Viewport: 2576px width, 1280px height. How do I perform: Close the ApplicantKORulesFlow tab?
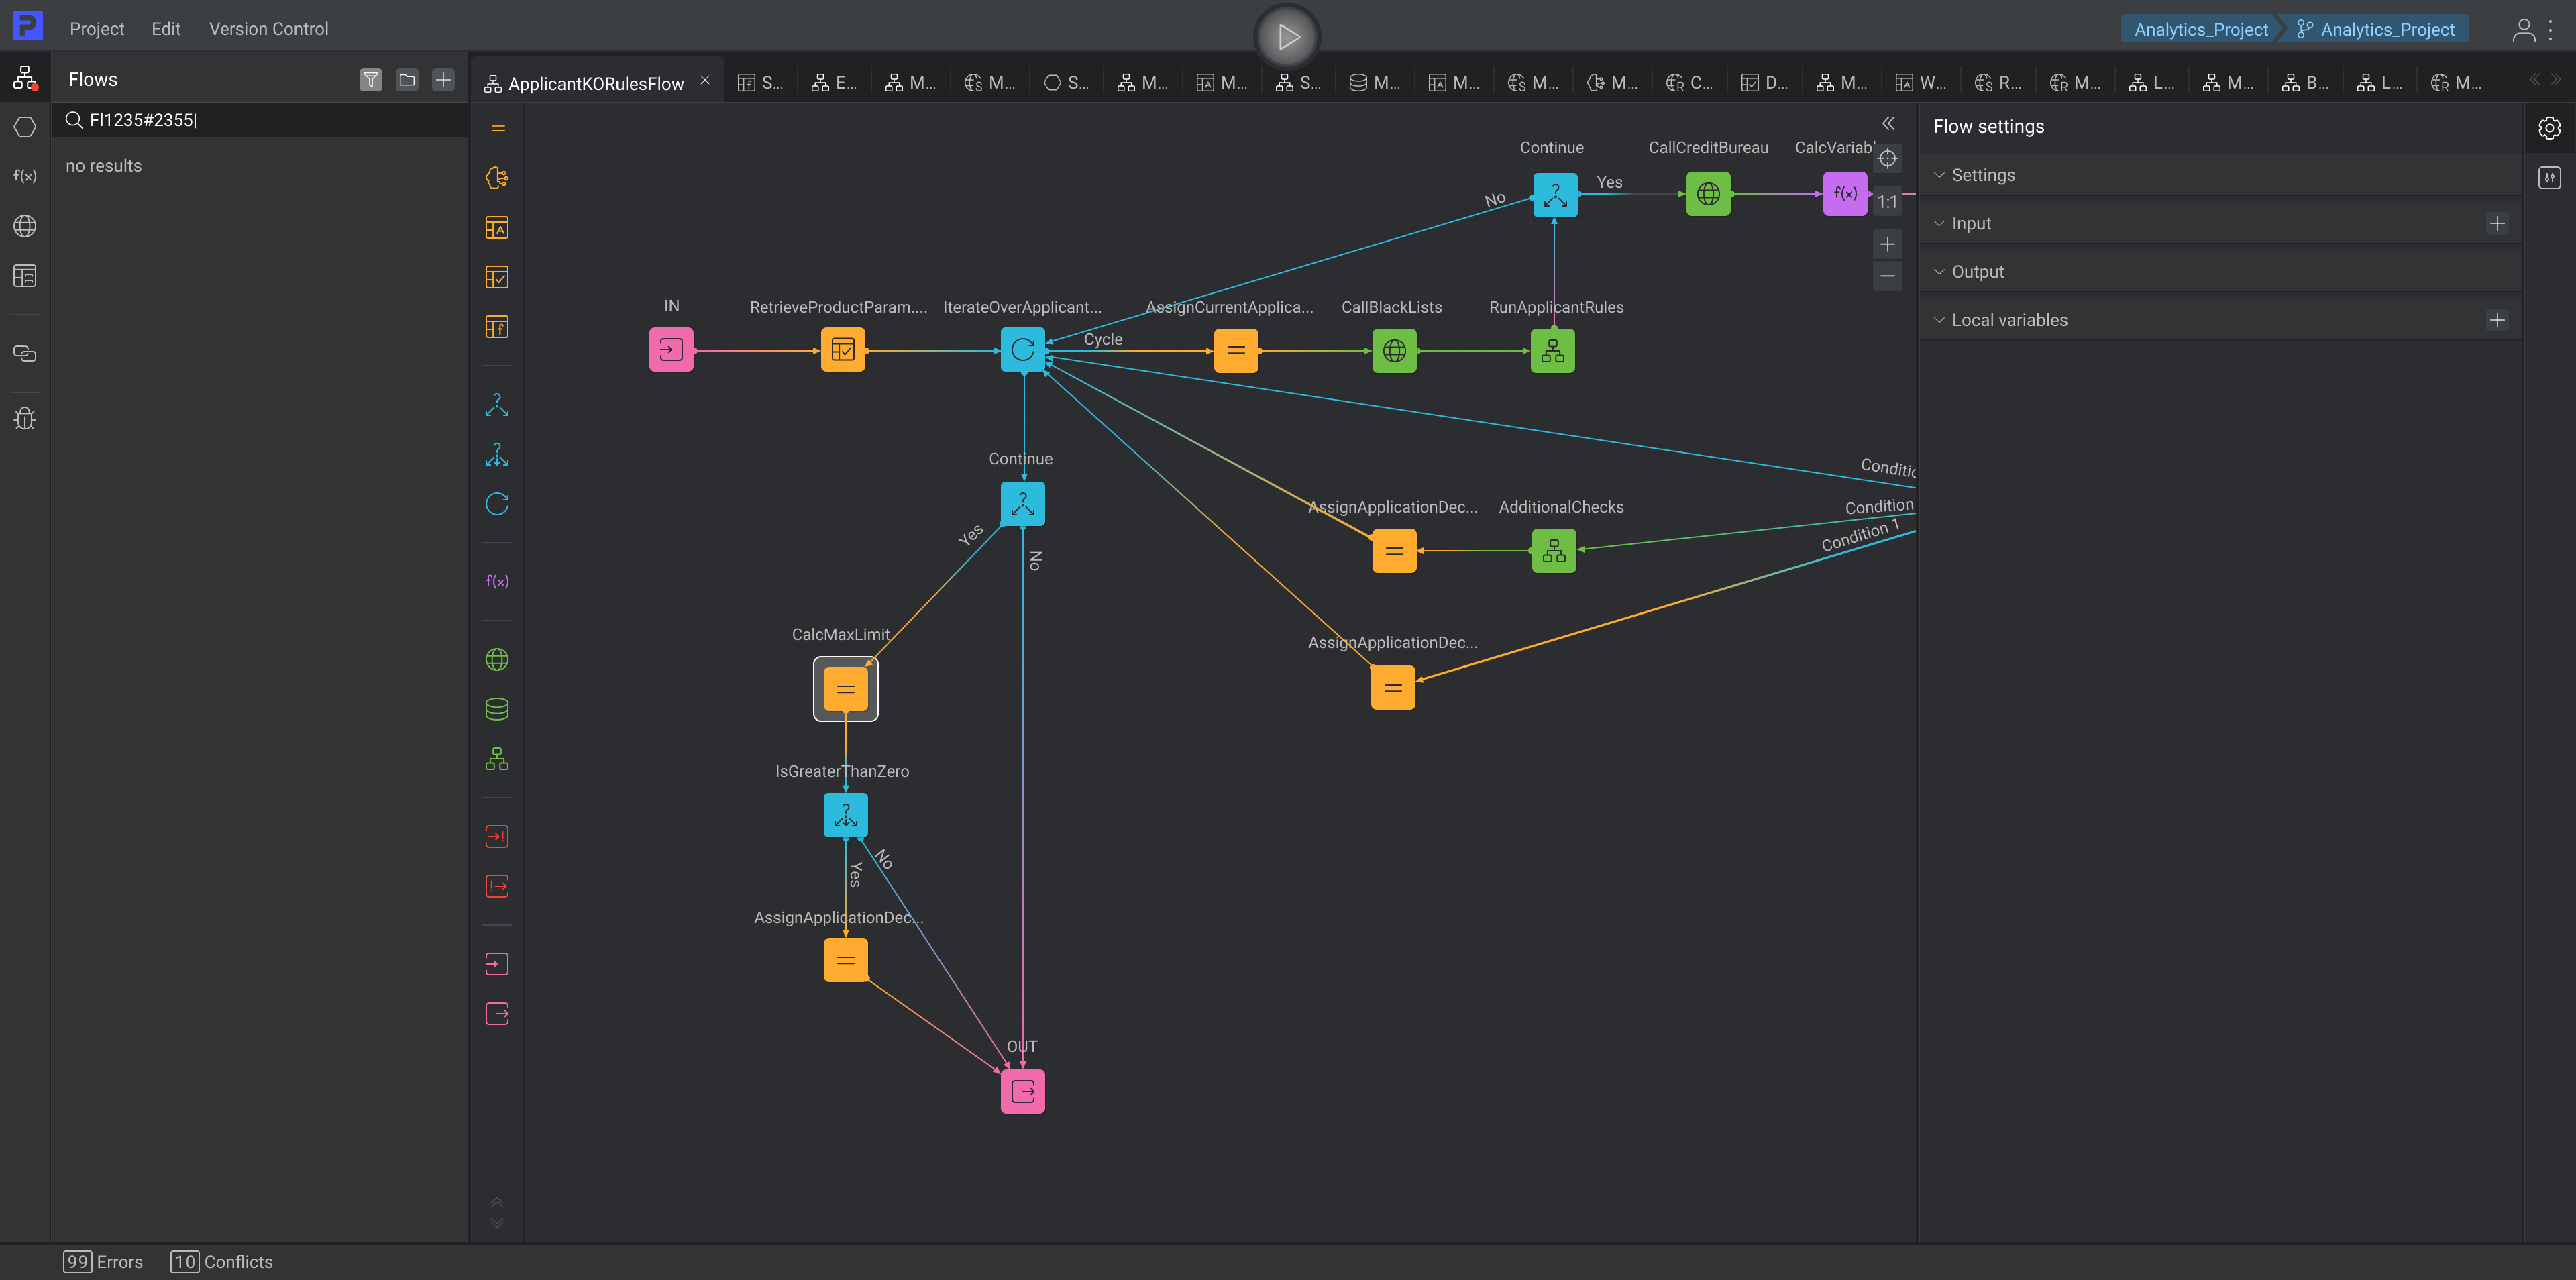click(705, 80)
